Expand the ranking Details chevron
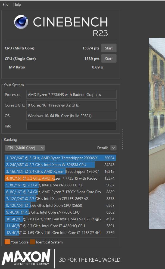This screenshot has width=165, height=269. [x=113, y=148]
